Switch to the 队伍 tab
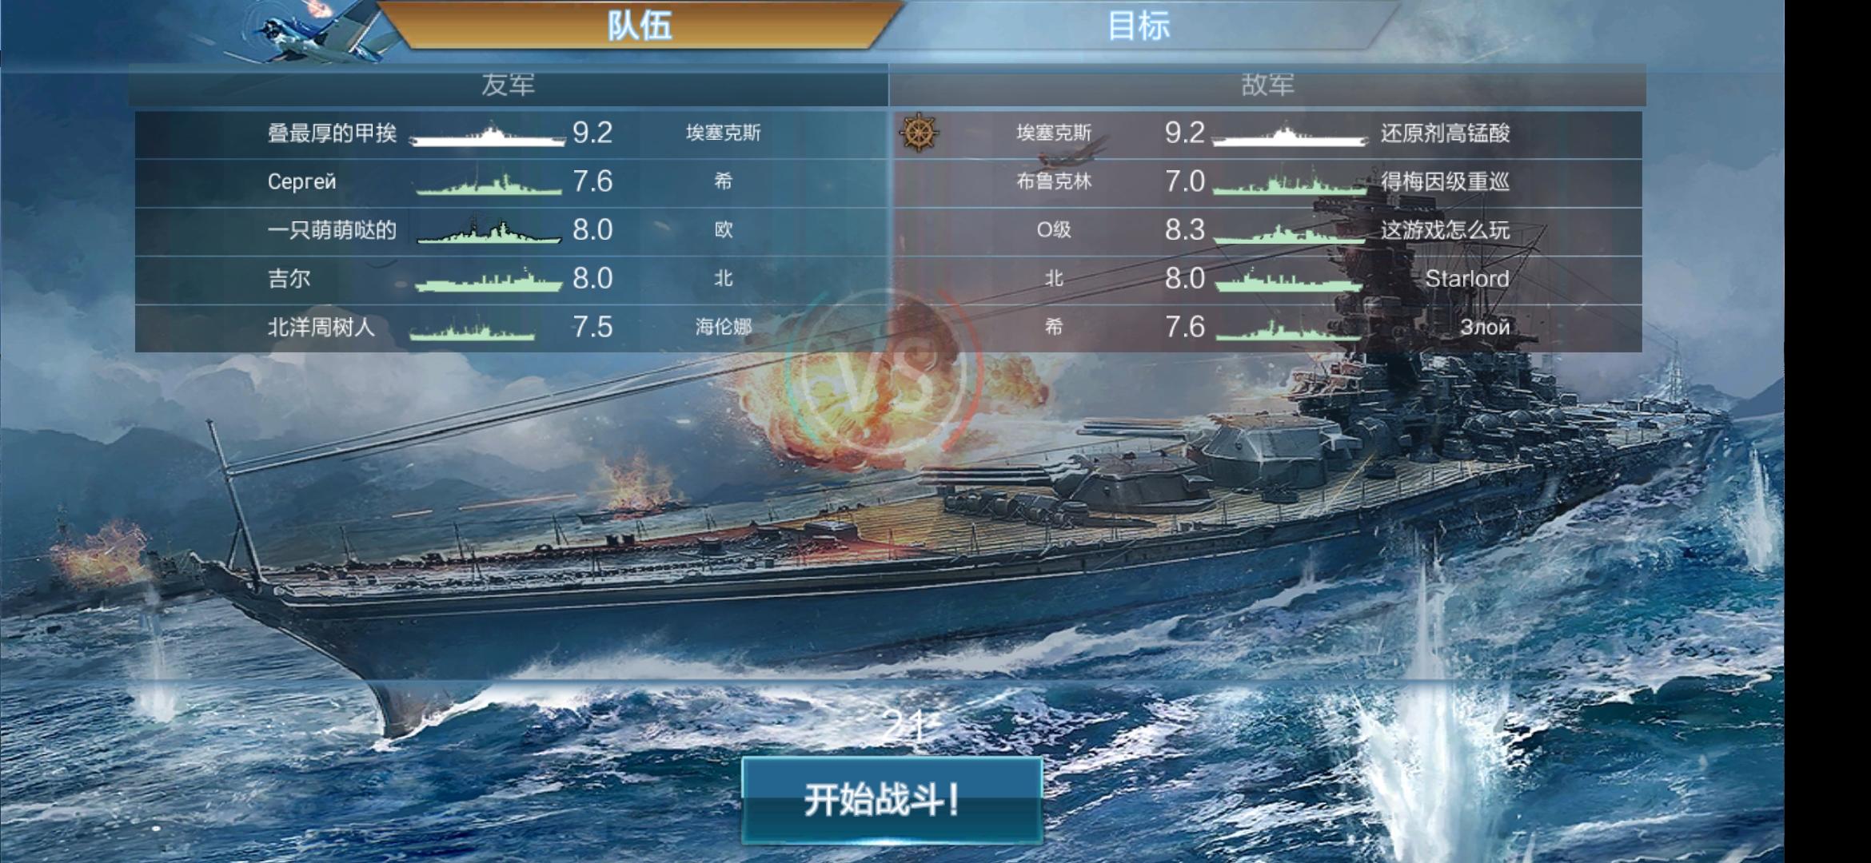The width and height of the screenshot is (1871, 863). click(640, 26)
